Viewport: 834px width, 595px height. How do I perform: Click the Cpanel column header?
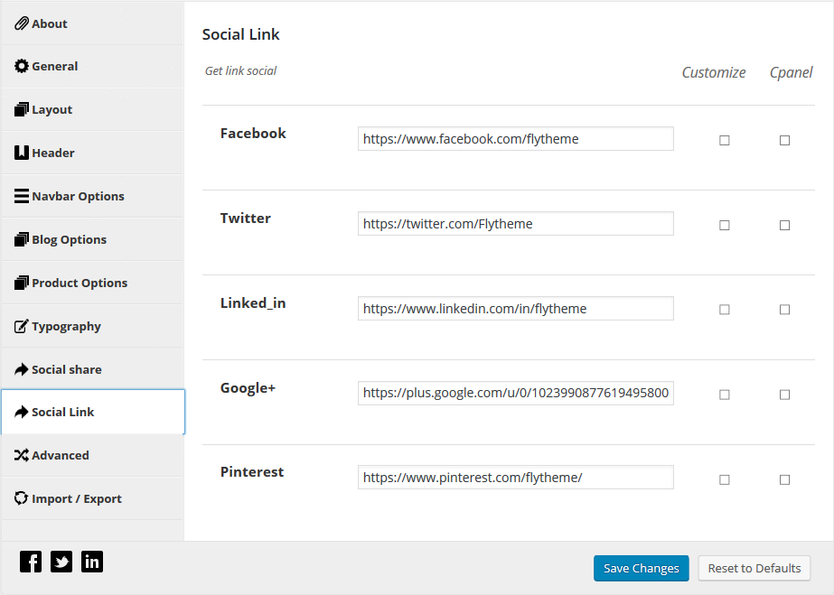tap(791, 72)
